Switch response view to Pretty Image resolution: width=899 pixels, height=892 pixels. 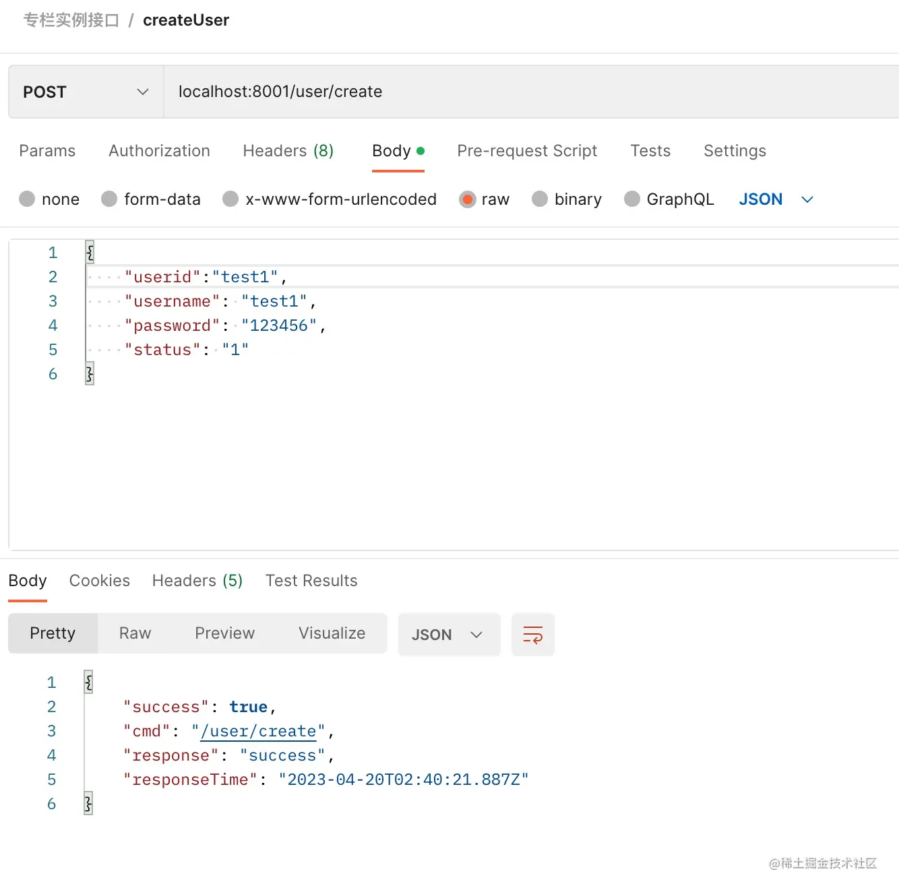click(53, 633)
